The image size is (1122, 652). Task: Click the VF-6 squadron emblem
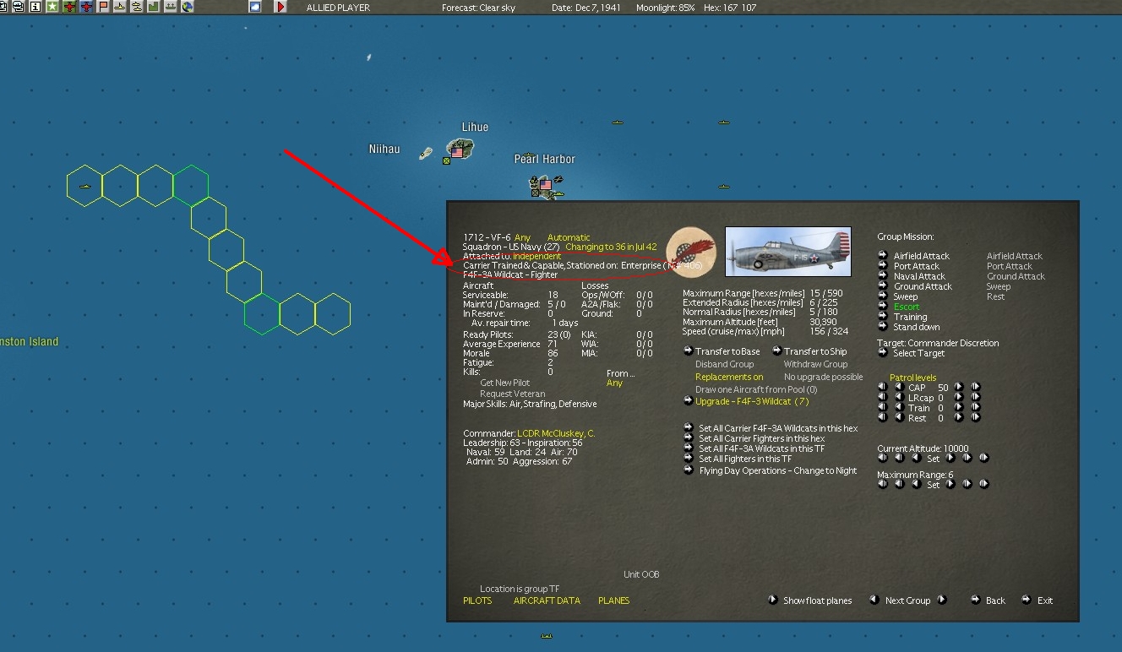click(x=690, y=253)
